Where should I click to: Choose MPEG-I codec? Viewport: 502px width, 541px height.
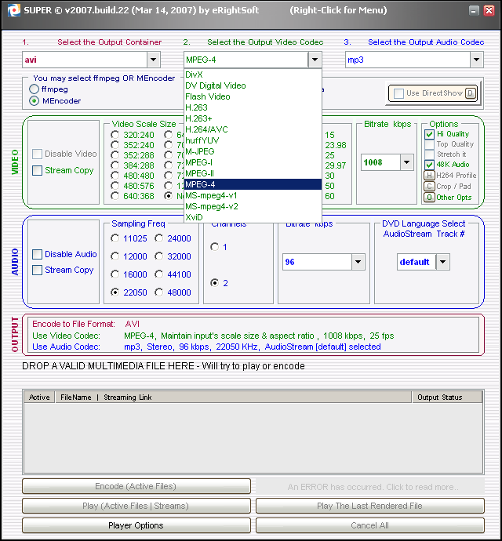(x=253, y=162)
